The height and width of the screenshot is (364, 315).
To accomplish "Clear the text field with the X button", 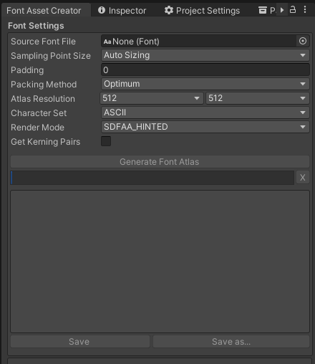I will [x=303, y=177].
